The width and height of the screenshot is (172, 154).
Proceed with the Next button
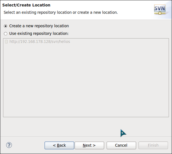89,145
